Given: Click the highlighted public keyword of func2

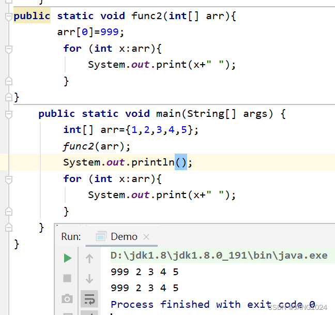Looking at the screenshot, I should pyautogui.click(x=32, y=16).
